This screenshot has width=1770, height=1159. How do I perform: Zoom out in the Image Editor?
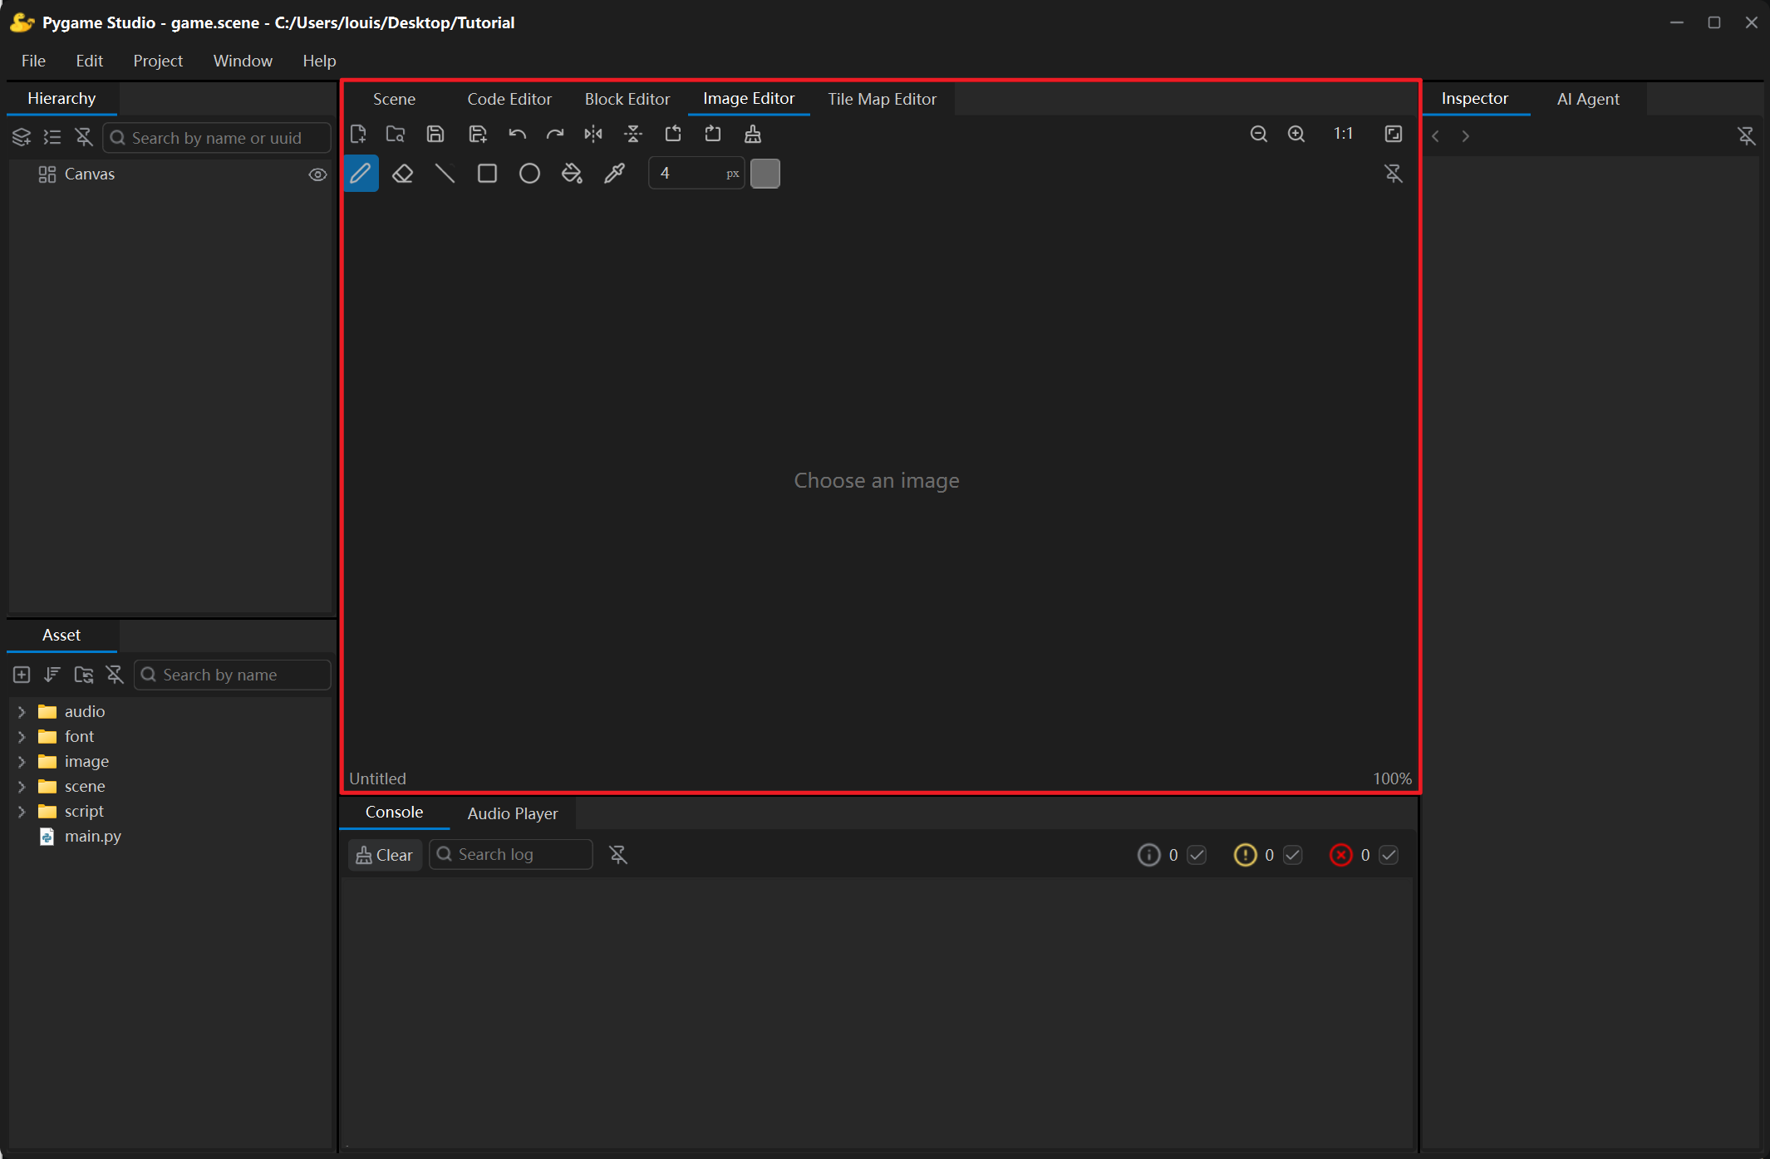pos(1259,134)
